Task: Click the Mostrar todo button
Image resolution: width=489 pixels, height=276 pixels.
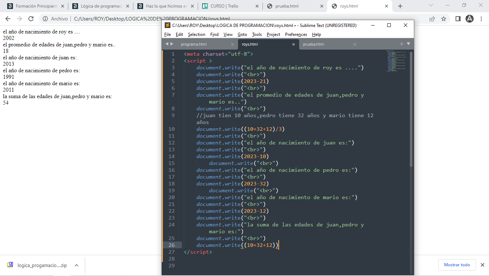Action: coord(457,265)
